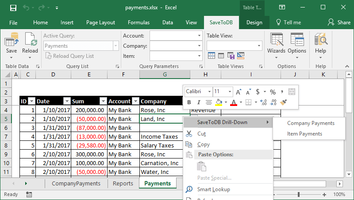Click the quick access Save disk icon

click(13, 8)
